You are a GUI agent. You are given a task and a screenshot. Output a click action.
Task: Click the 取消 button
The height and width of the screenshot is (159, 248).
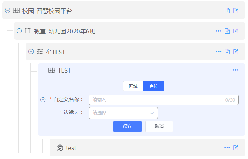pyautogui.click(x=159, y=127)
